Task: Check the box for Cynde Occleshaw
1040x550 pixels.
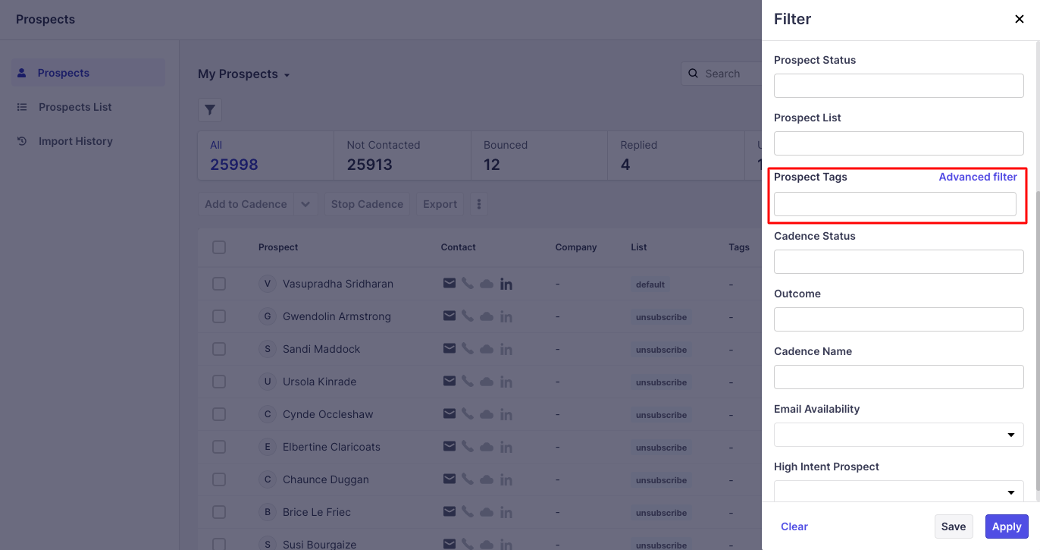Action: [x=219, y=414]
